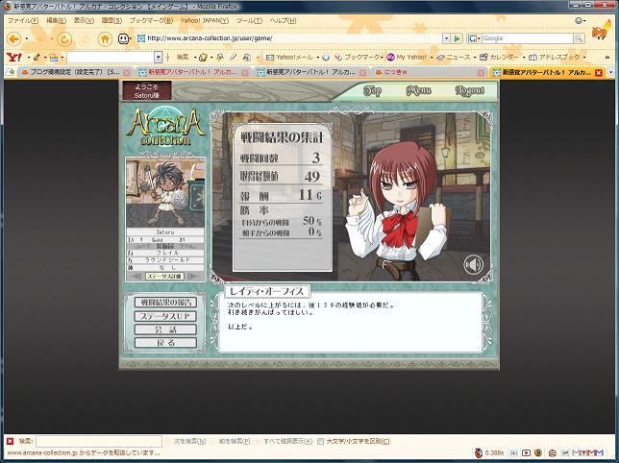Open the Yahoo! JAPAN(Y) menu
The height and width of the screenshot is (463, 619).
pyautogui.click(x=205, y=20)
